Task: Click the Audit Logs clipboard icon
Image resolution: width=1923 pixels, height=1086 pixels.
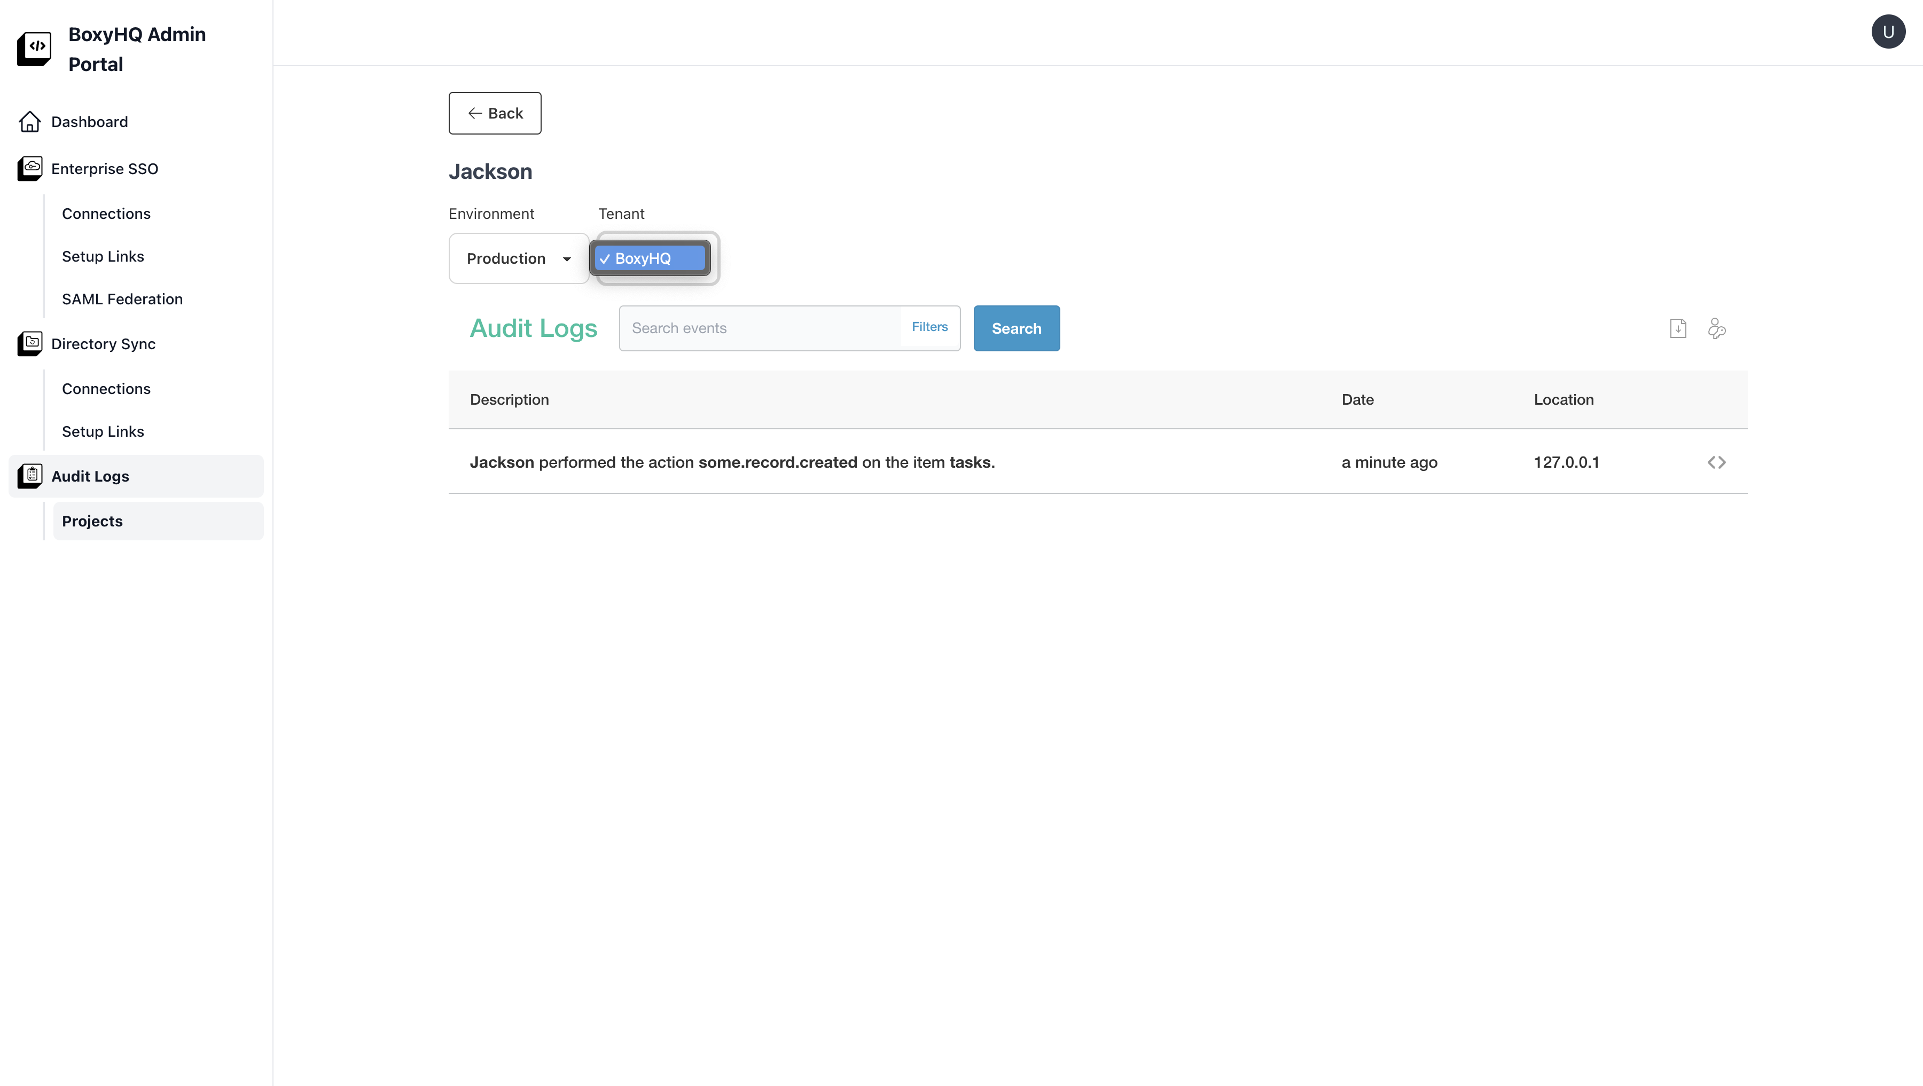Action: 30,476
